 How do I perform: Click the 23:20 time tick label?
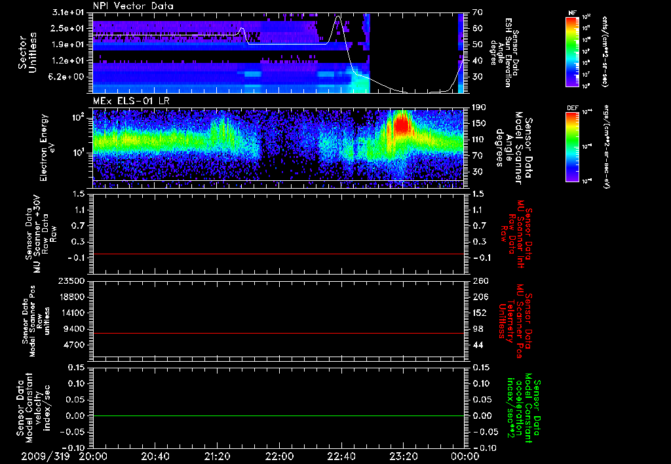403,457
